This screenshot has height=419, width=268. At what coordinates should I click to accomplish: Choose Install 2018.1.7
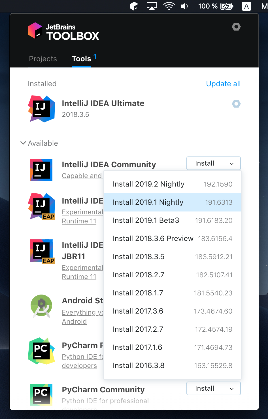(173, 293)
